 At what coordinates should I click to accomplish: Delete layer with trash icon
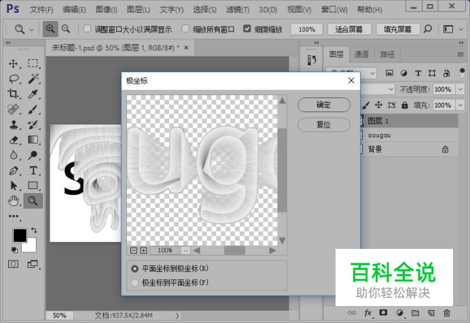(x=447, y=313)
